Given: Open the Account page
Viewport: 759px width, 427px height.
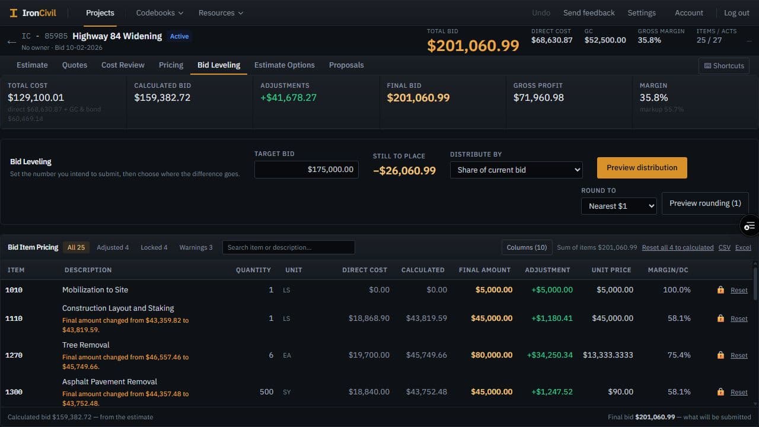Looking at the screenshot, I should click(689, 12).
